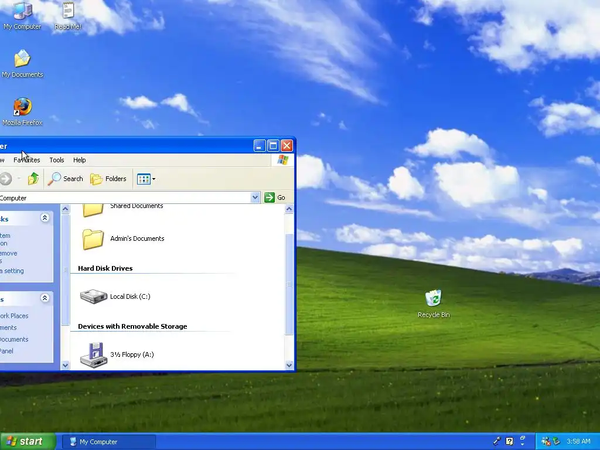Click the My Computer taskbar button

108,442
